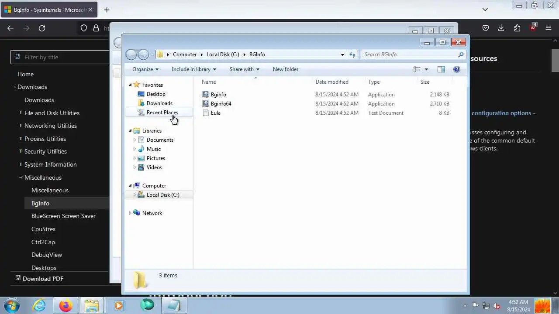Click Computer in the address breadcrumb
This screenshot has width=559, height=314.
[185, 55]
